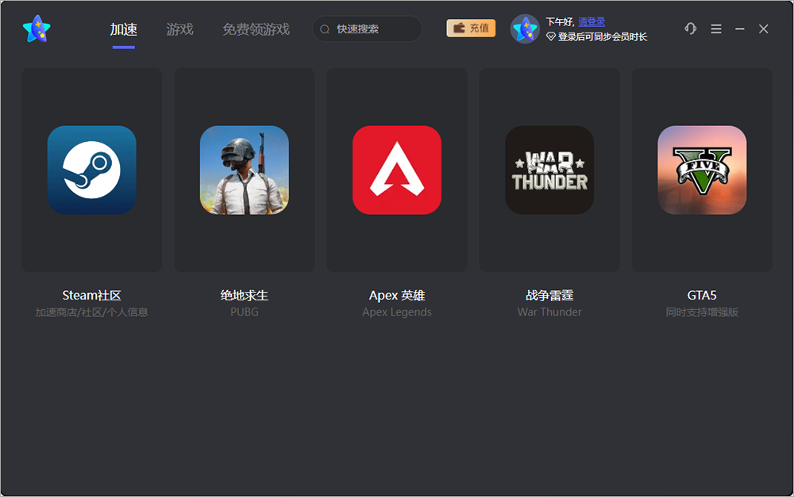Select the PUBG game icon
Viewport: 794px width, 497px height.
(x=244, y=170)
